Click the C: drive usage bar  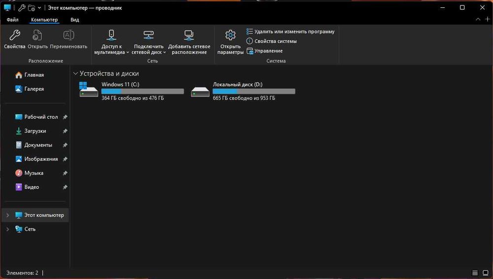[x=142, y=91]
